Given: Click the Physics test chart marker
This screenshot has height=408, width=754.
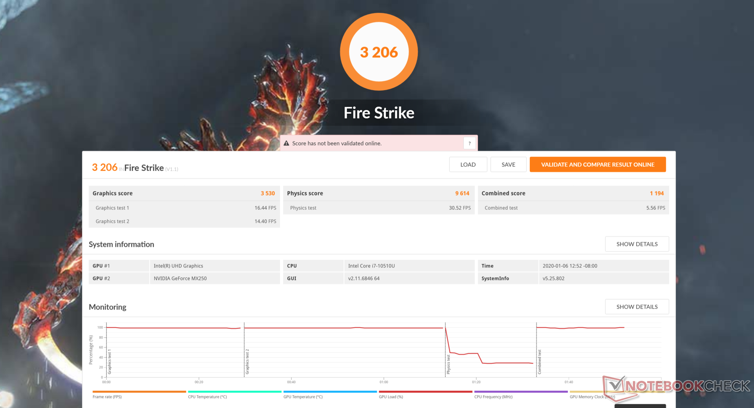Looking at the screenshot, I should [448, 364].
